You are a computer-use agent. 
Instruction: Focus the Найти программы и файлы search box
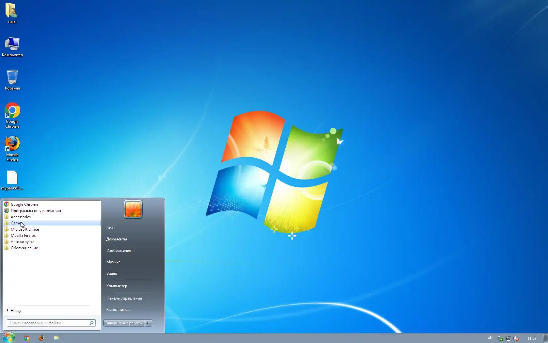(51, 323)
